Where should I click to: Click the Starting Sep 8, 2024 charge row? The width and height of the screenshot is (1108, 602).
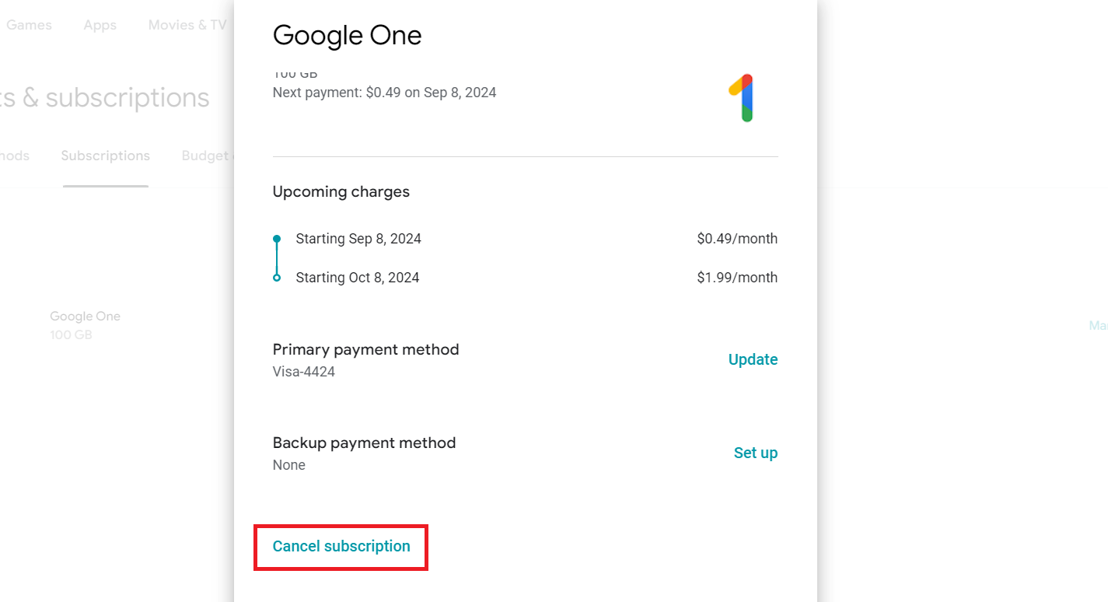tap(525, 239)
